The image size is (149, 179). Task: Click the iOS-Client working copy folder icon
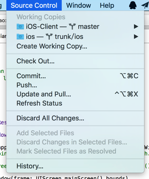20,26
